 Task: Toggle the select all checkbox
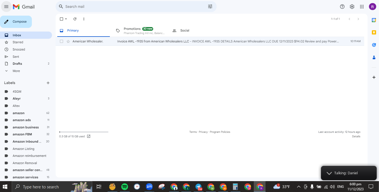tap(61, 19)
